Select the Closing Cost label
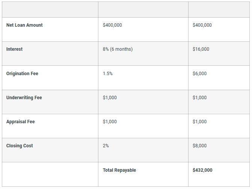The width and height of the screenshot is (252, 189). pos(20,146)
